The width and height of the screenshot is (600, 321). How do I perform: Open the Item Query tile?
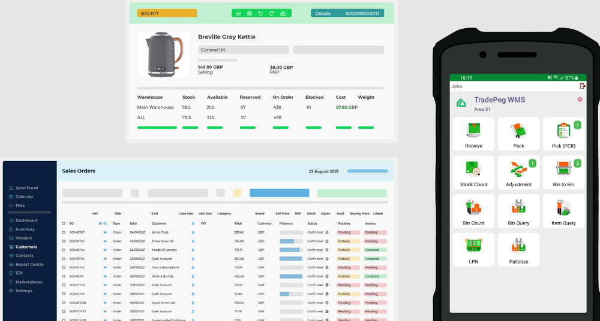563,211
